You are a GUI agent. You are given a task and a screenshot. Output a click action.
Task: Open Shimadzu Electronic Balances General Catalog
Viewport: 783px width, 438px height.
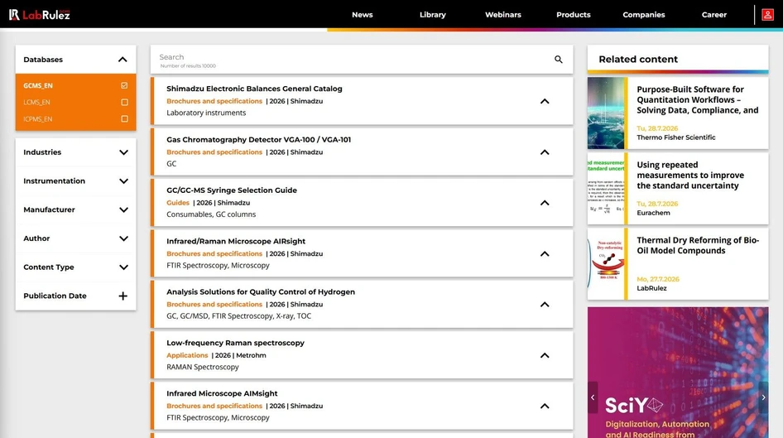tap(254, 89)
